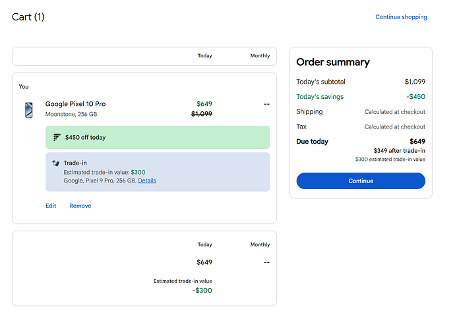The width and height of the screenshot is (455, 313).
Task: Click the $300 estimated trade-in value note
Action: click(x=390, y=159)
